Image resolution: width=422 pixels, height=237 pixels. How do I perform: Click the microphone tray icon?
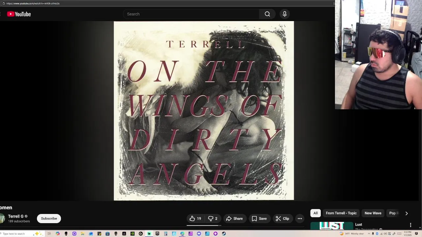coord(373,234)
